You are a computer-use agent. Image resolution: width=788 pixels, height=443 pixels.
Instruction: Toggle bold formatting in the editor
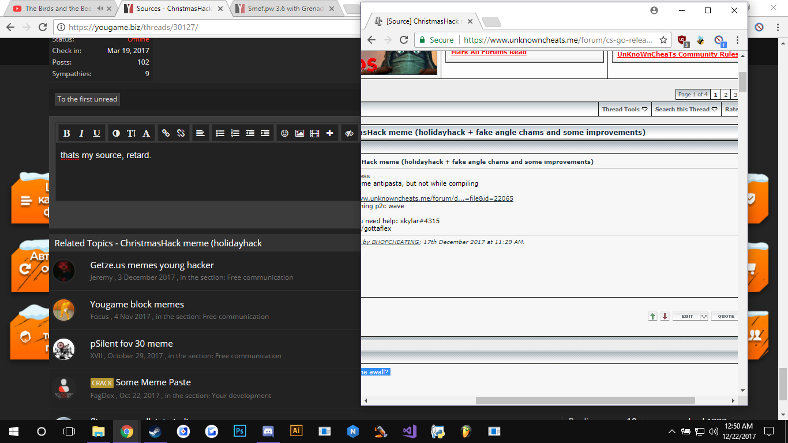coord(67,133)
